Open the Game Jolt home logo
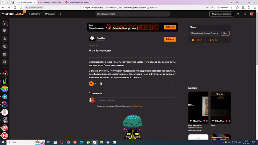Image resolution: width=258 pixels, height=145 pixels. point(13,14)
